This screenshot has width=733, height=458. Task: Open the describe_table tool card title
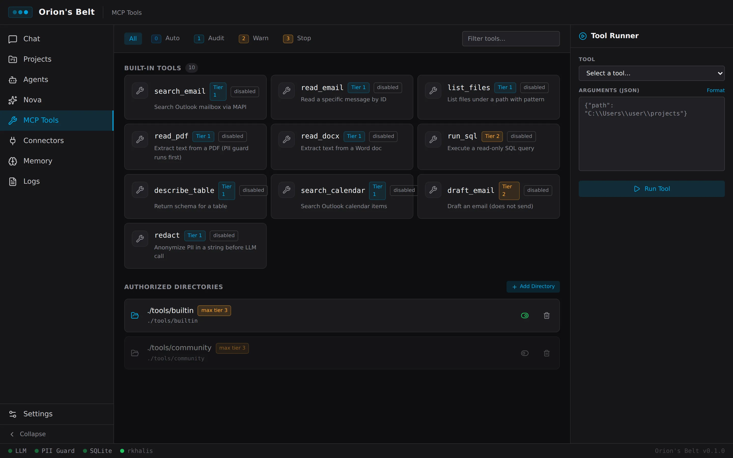click(x=184, y=191)
